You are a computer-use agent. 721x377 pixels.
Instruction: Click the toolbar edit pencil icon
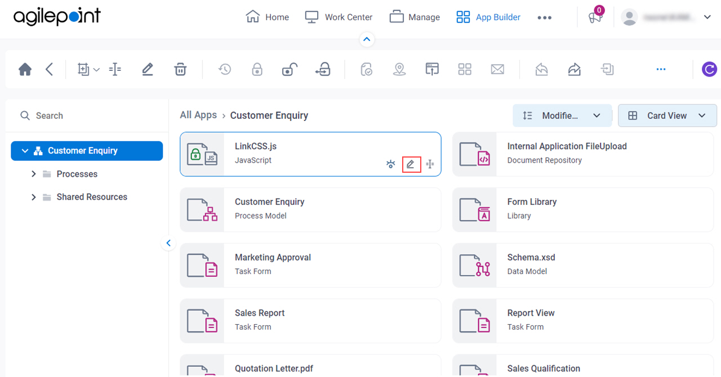coord(148,69)
